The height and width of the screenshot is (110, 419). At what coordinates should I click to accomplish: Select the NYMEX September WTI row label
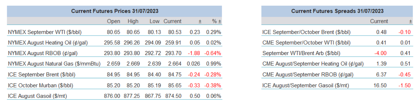(x=45, y=32)
